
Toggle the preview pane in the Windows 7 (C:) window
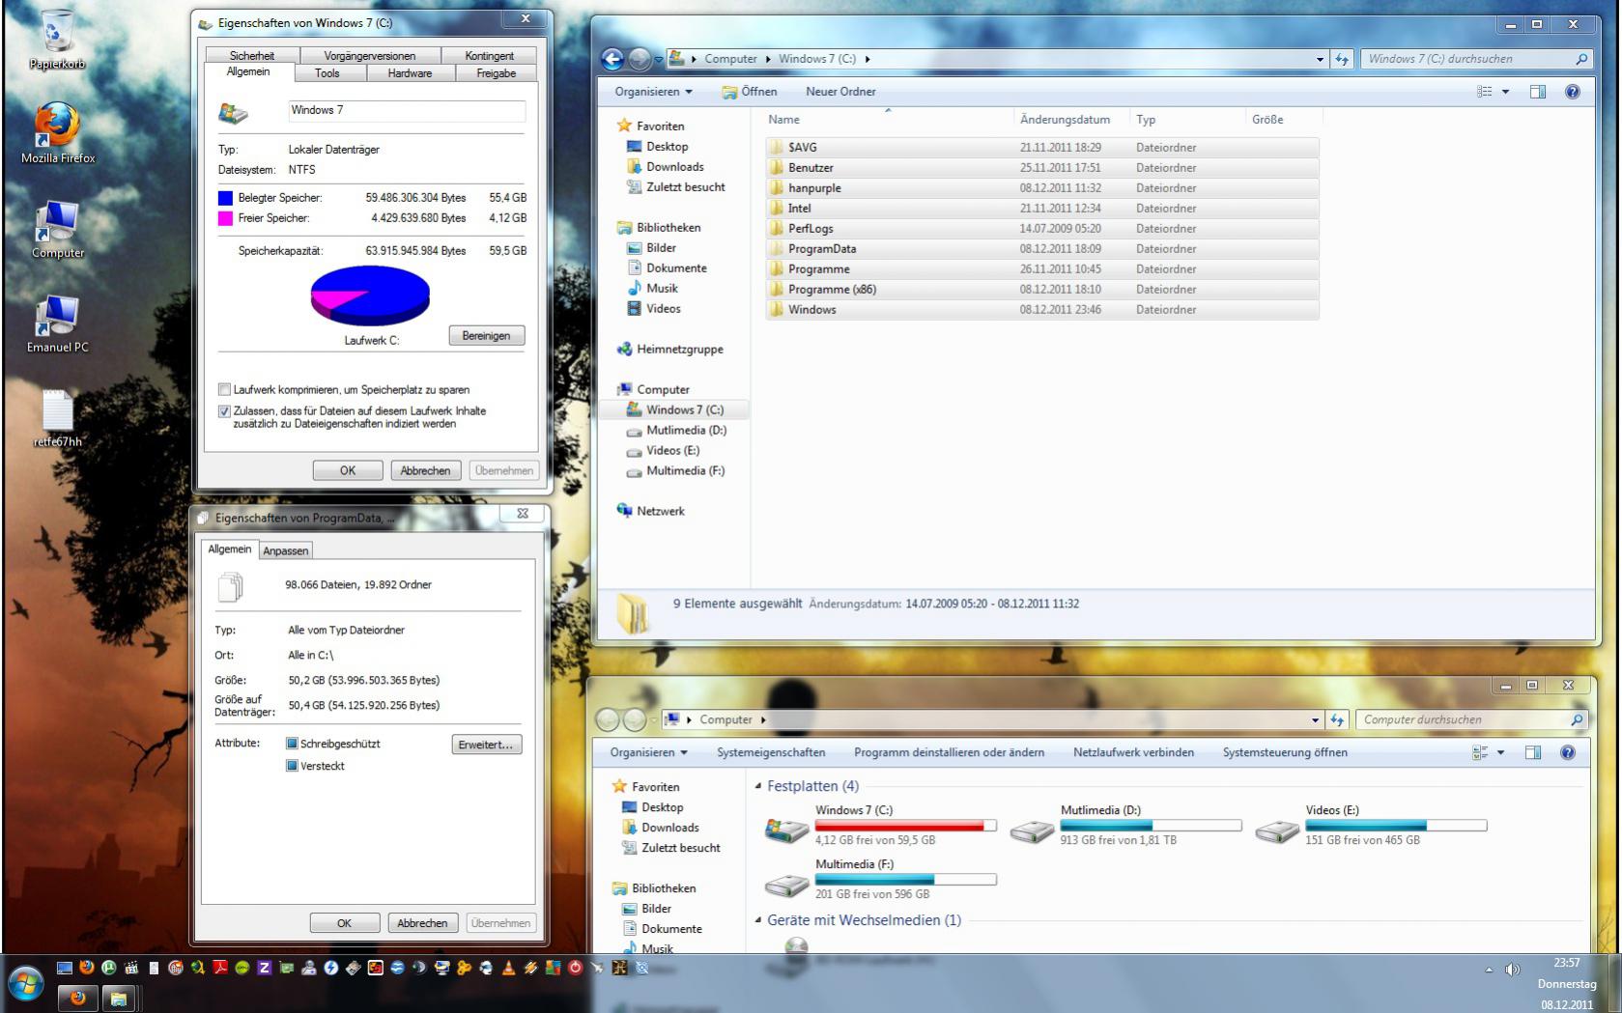click(1538, 92)
